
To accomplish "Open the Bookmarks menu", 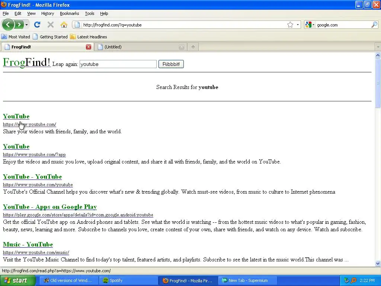I will click(70, 13).
